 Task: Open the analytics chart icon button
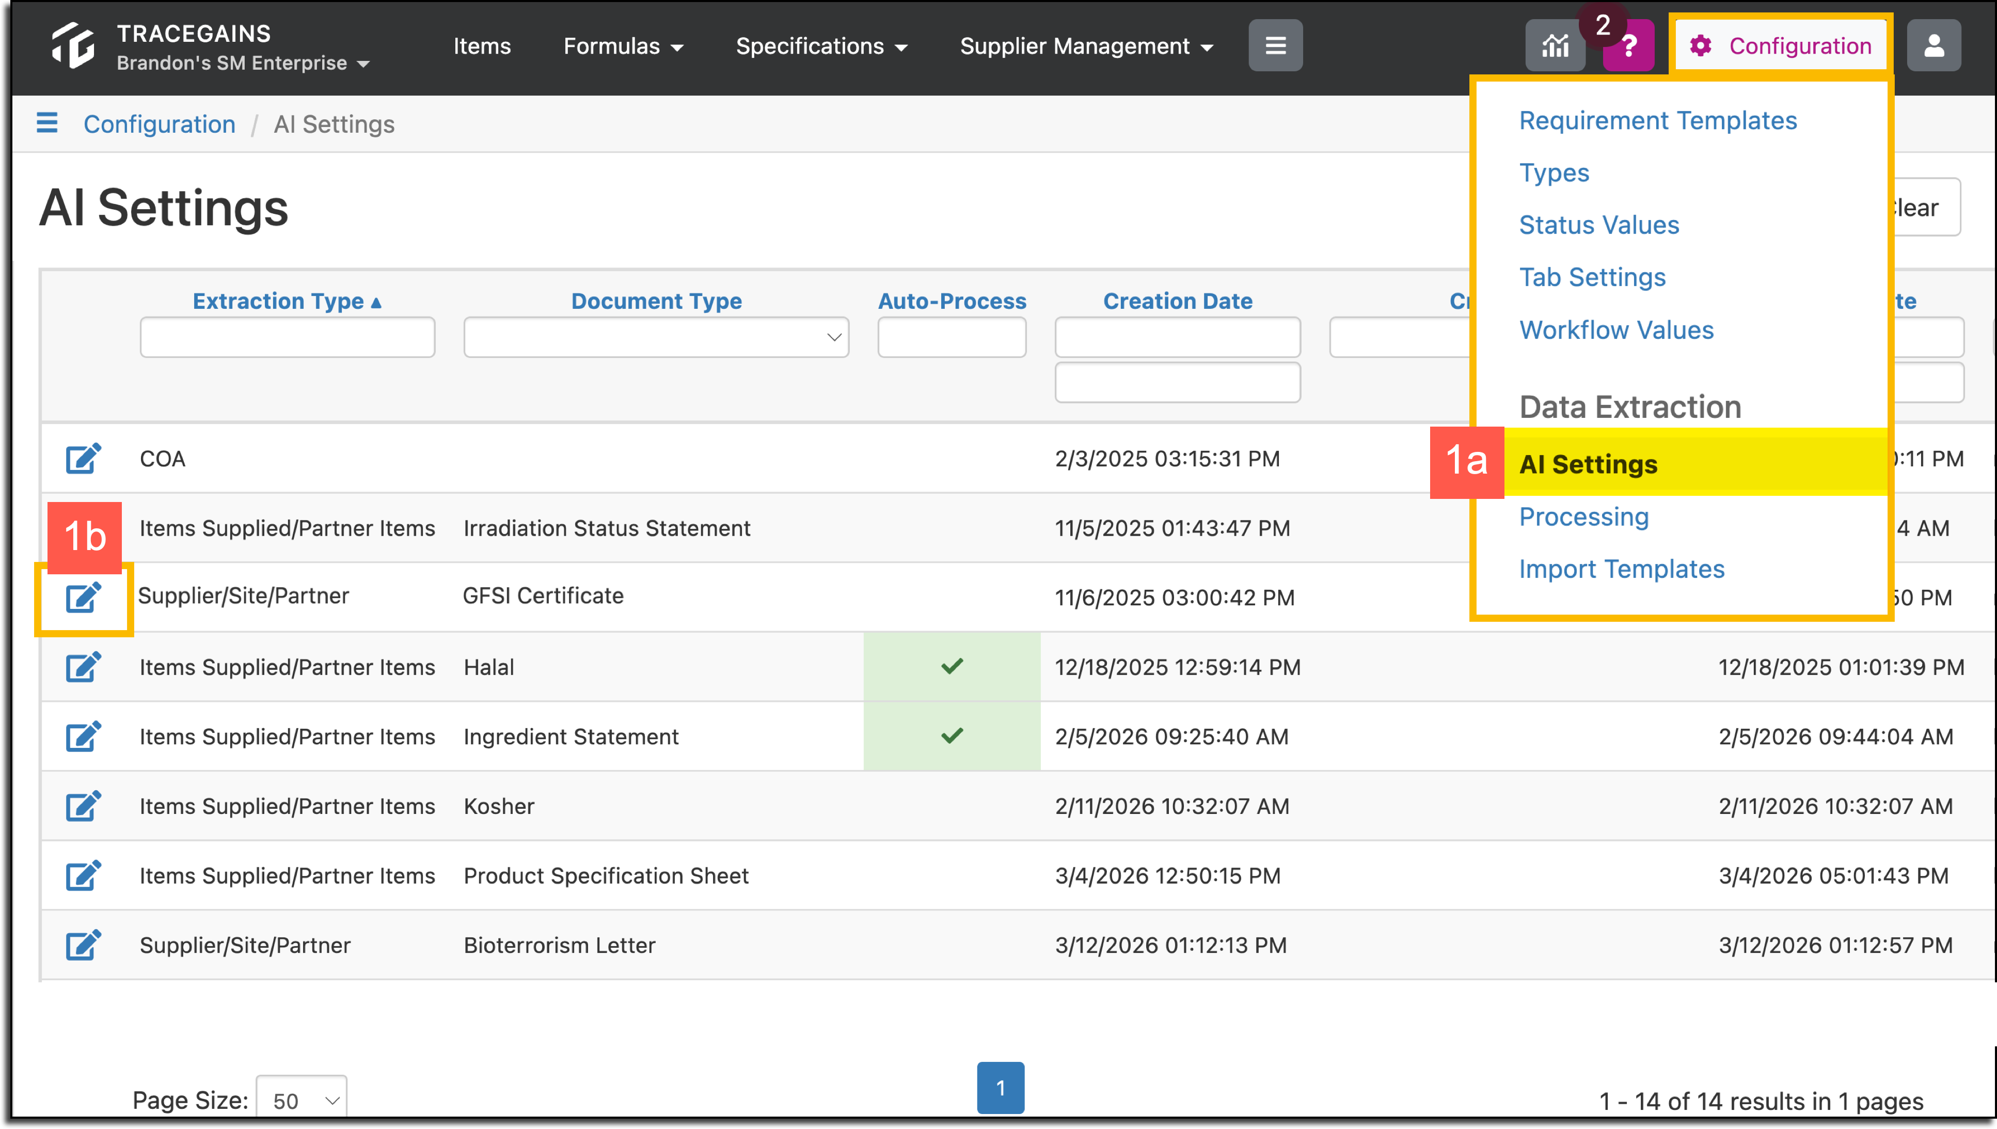(x=1555, y=46)
